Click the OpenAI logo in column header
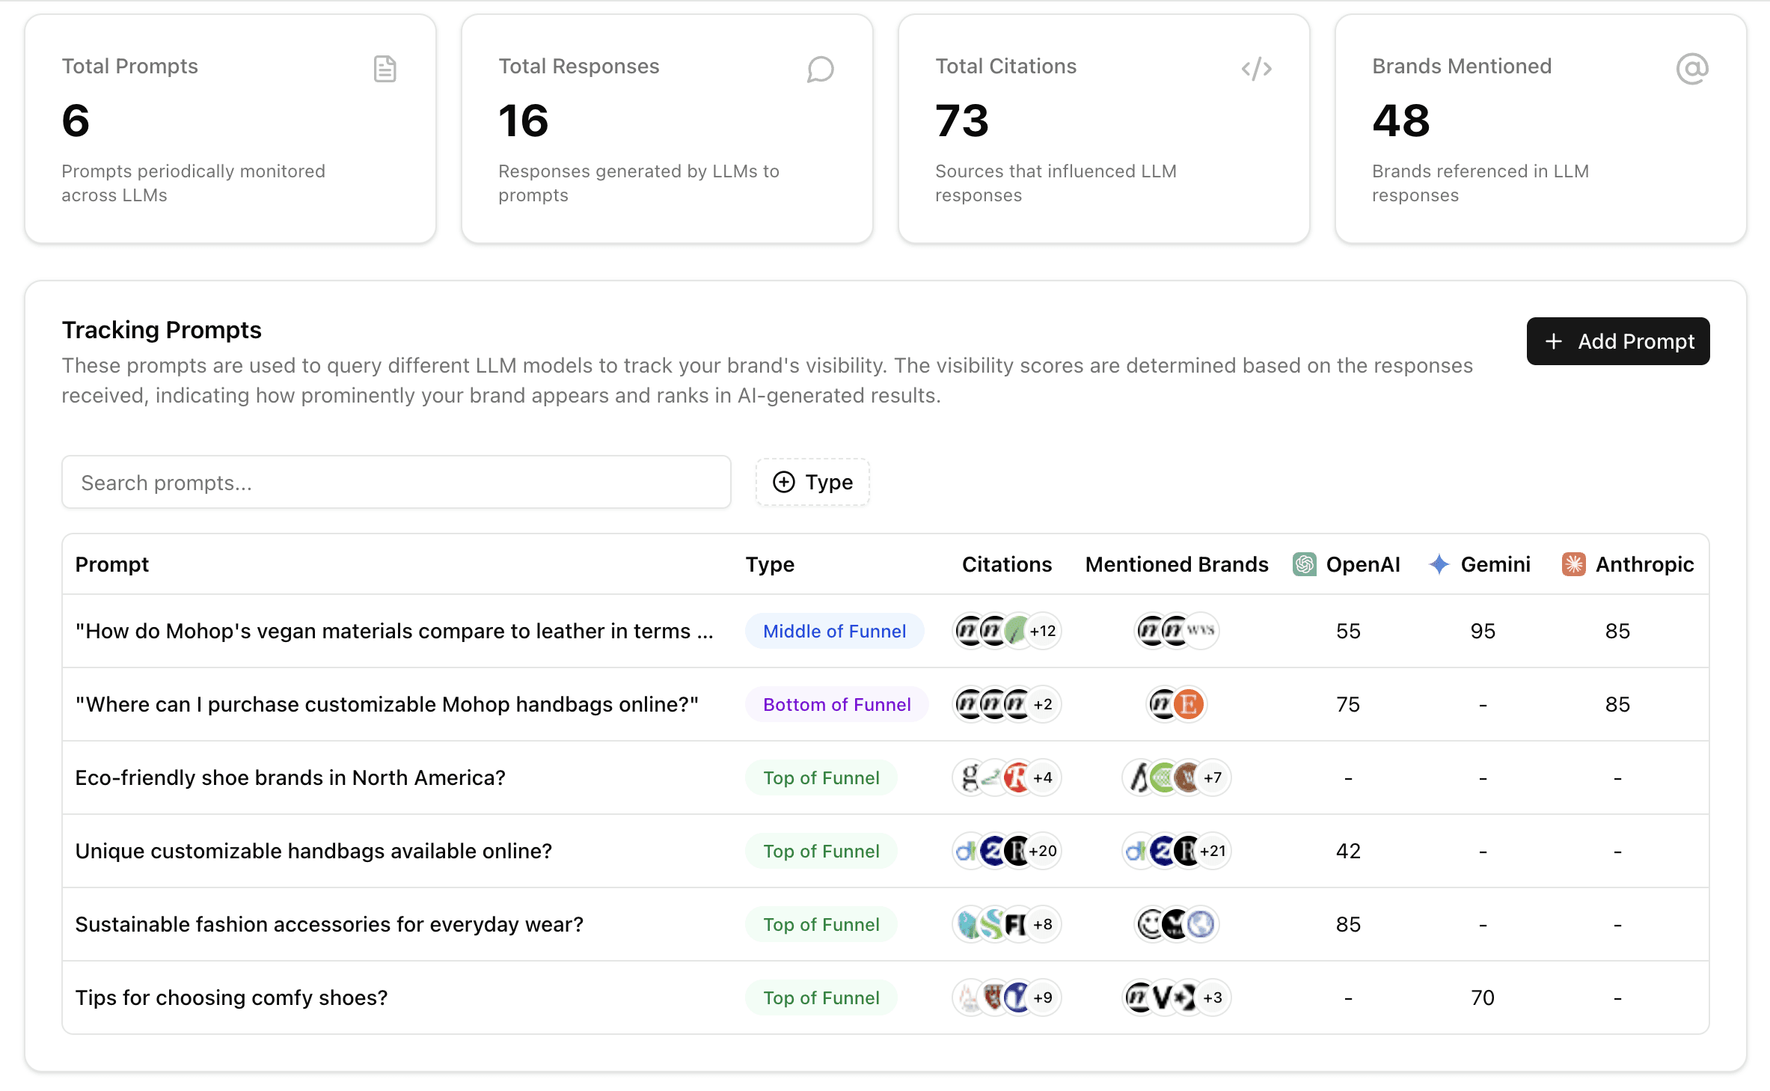Screen dimensions: 1770x1091 click(1304, 564)
